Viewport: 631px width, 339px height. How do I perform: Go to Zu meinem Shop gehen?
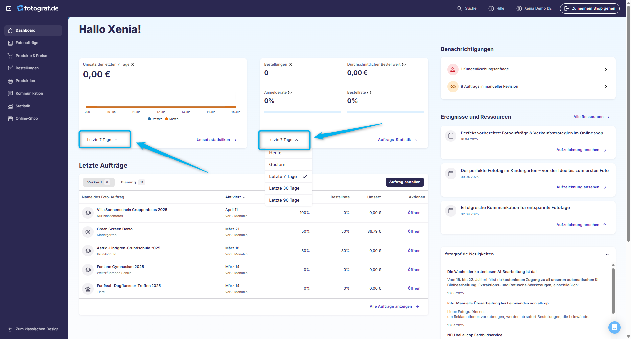[590, 8]
